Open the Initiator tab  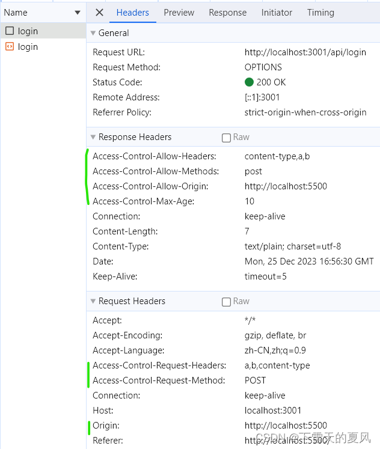pos(277,13)
